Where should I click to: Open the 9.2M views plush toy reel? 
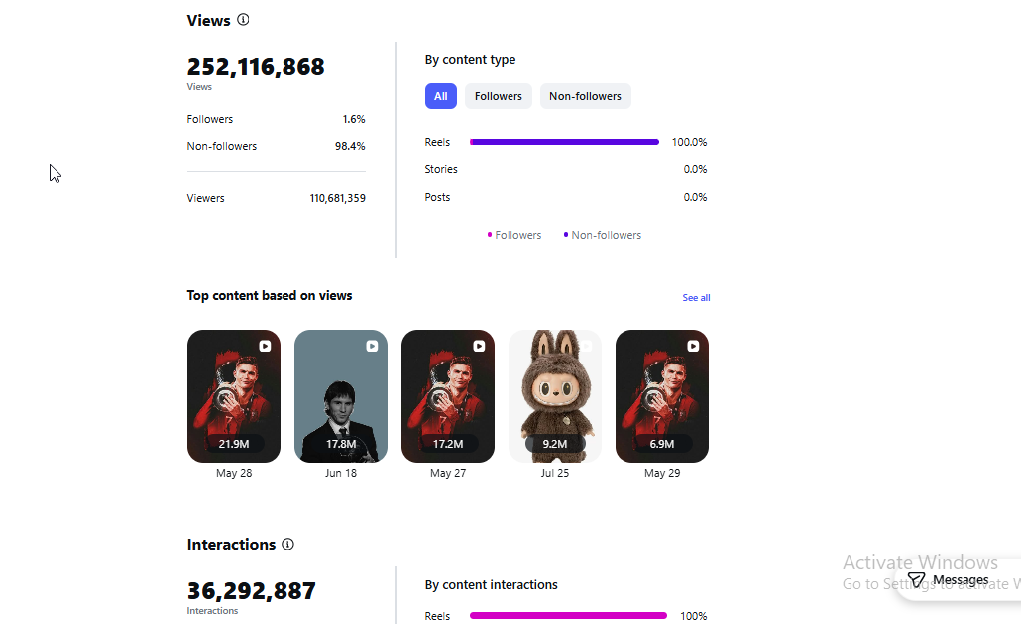555,396
